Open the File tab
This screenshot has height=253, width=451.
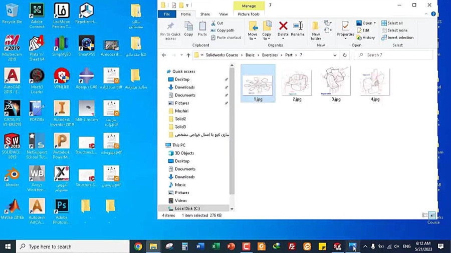point(167,14)
